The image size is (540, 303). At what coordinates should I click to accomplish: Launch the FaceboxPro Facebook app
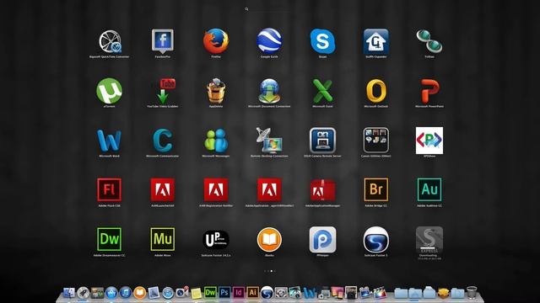pyautogui.click(x=163, y=41)
